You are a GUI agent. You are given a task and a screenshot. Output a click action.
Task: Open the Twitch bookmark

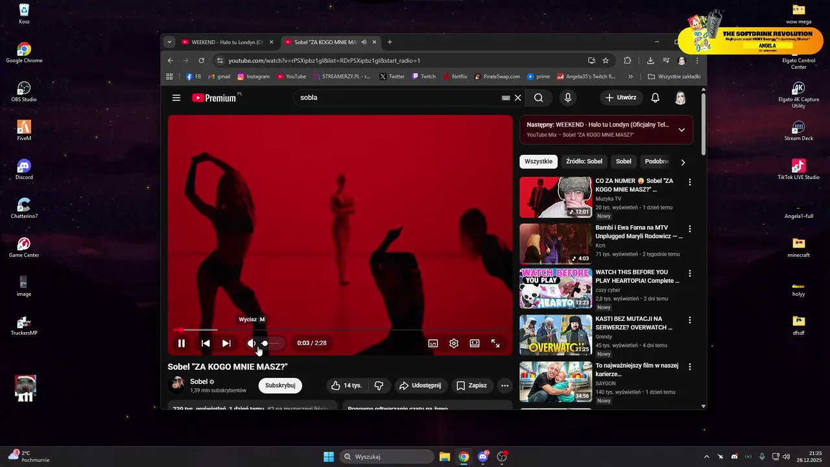tap(424, 77)
